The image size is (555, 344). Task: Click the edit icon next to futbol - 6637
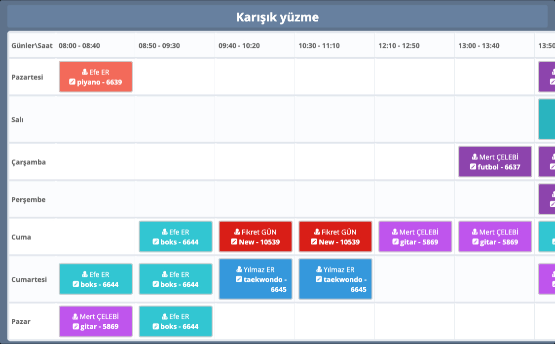tap(473, 167)
